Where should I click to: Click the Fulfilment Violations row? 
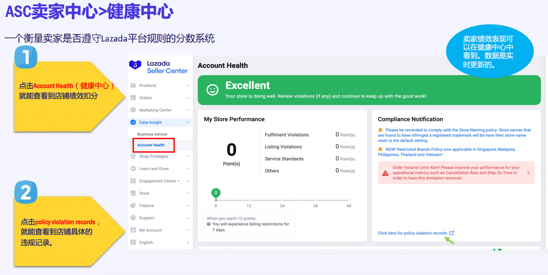coord(310,135)
